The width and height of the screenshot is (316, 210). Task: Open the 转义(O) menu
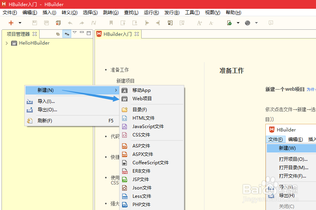[x=70, y=13]
